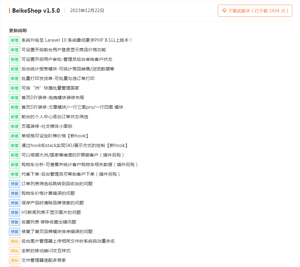Click the orange bar beside BeikeShop v1.5.0 title
300x267 pixels.
click(9, 10)
